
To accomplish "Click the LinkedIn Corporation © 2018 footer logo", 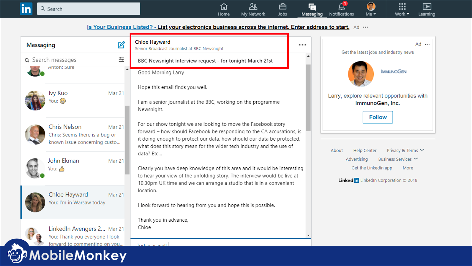I will pos(349,180).
